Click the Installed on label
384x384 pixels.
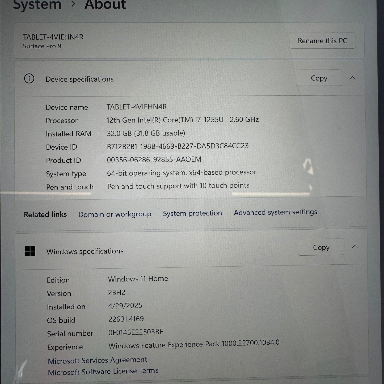[66, 307]
